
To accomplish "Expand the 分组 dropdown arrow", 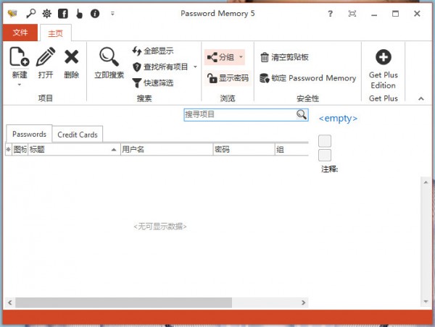I will coord(241,57).
